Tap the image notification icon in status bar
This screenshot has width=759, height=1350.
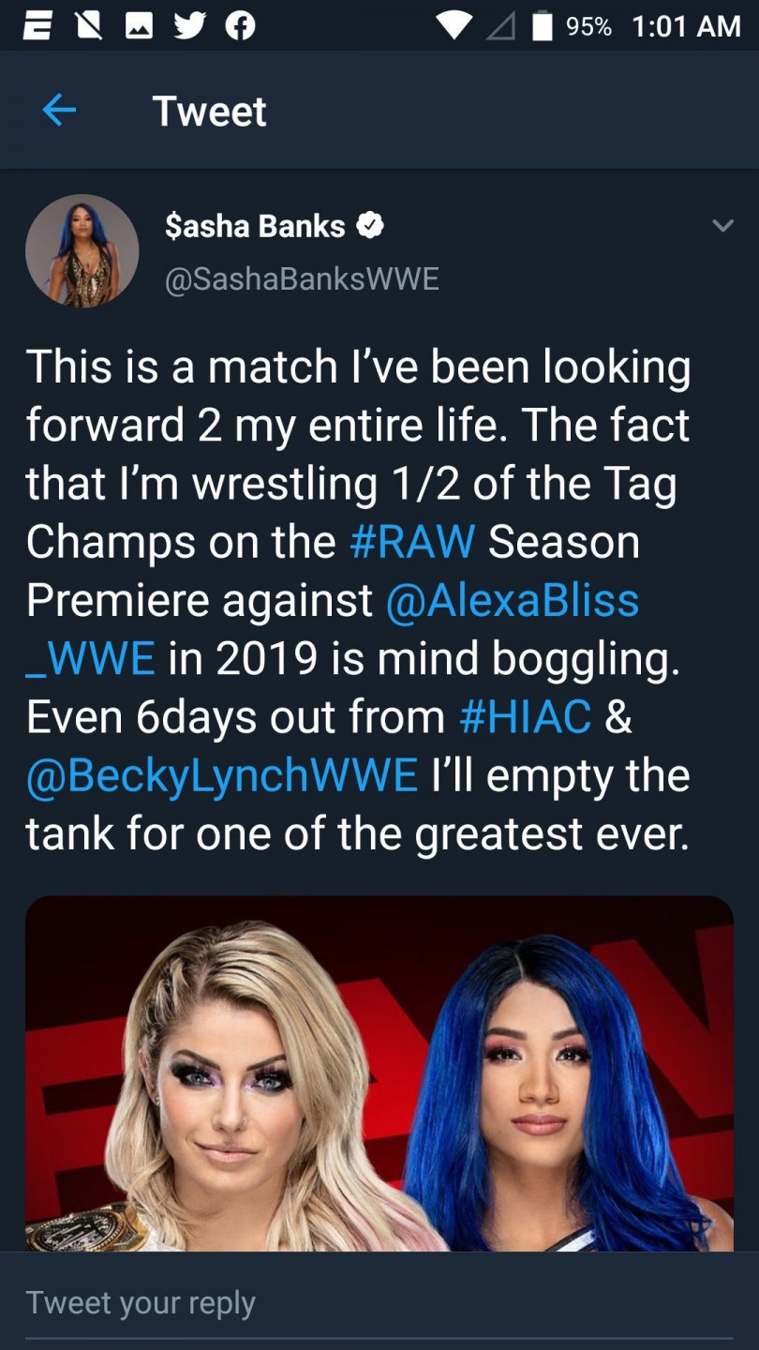click(x=140, y=25)
